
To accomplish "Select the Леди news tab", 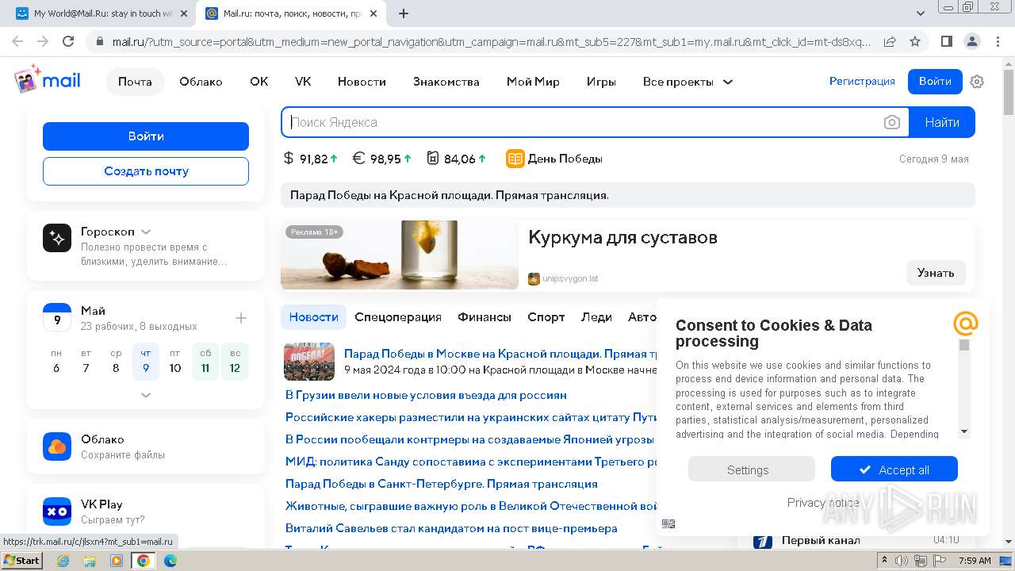I will [x=596, y=317].
